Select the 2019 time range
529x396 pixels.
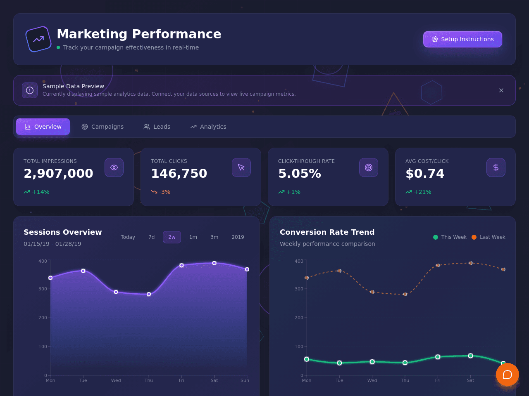(x=238, y=237)
